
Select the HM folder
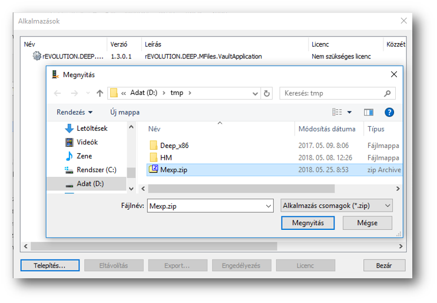coord(165,157)
